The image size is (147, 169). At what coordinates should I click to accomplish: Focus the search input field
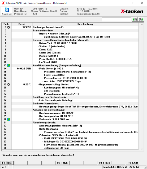coord(116,19)
